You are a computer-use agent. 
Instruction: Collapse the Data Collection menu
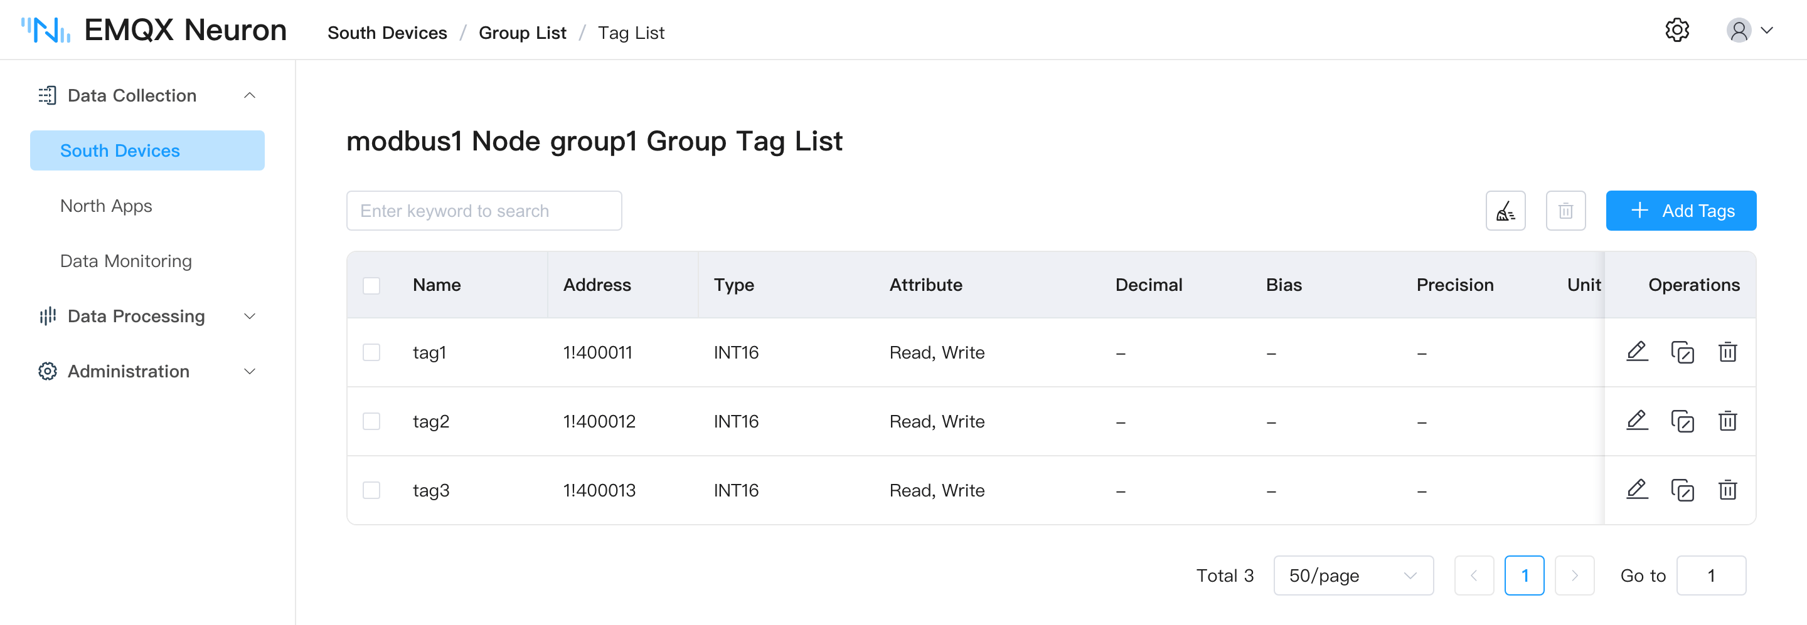[x=147, y=95]
